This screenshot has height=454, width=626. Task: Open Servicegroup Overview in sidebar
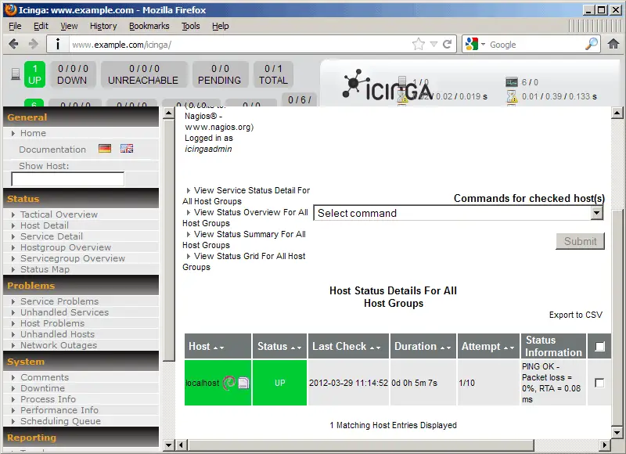[x=73, y=258]
